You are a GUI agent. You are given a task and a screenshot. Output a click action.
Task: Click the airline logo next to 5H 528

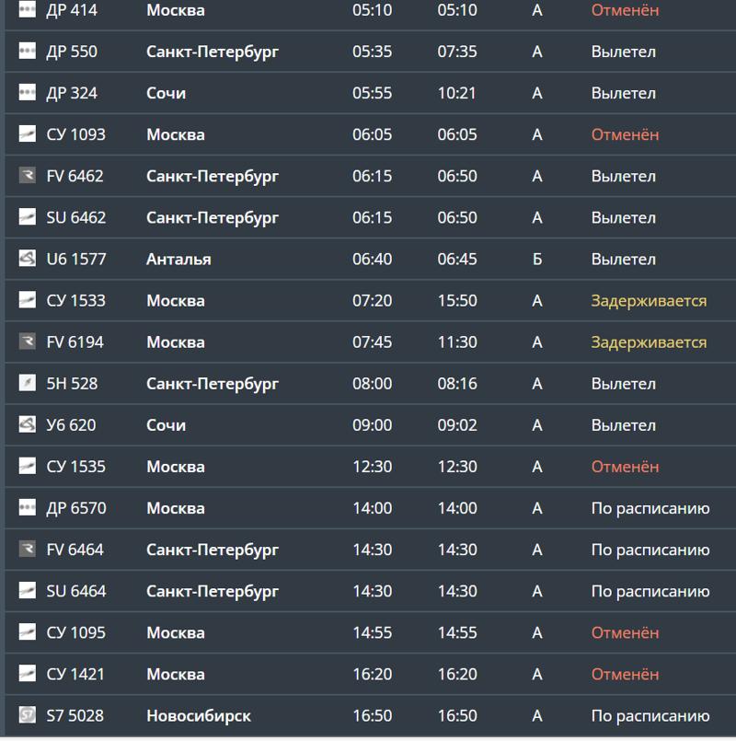27,384
